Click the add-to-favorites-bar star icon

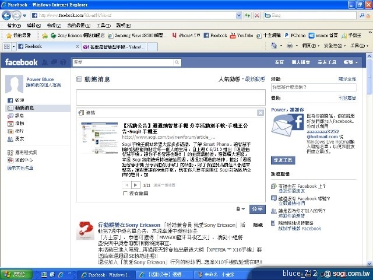click(x=45, y=36)
